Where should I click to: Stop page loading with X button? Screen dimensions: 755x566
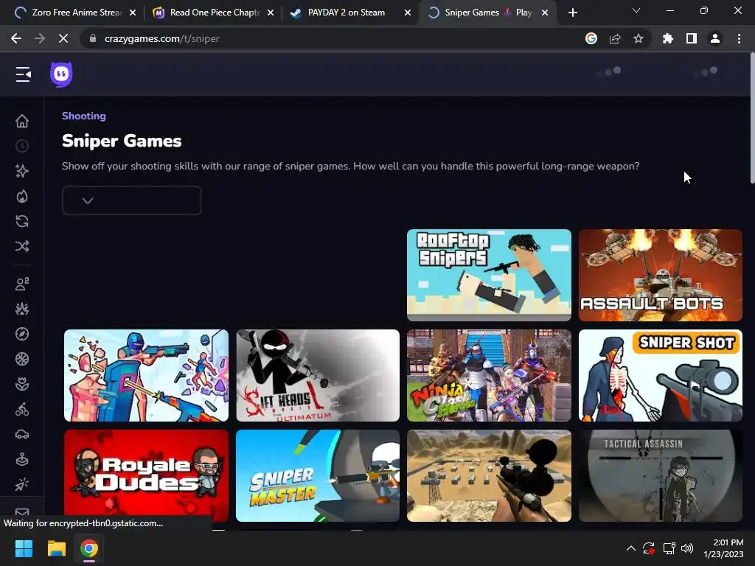coord(63,38)
